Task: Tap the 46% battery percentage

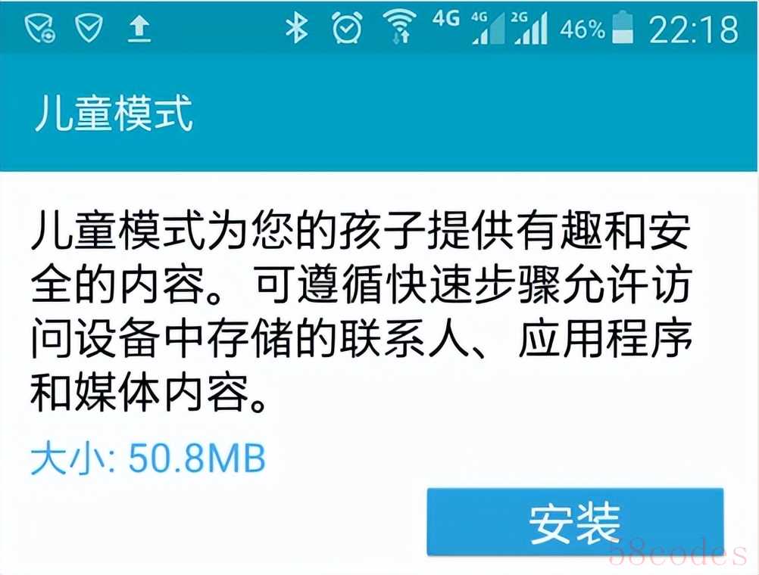Action: (x=583, y=29)
